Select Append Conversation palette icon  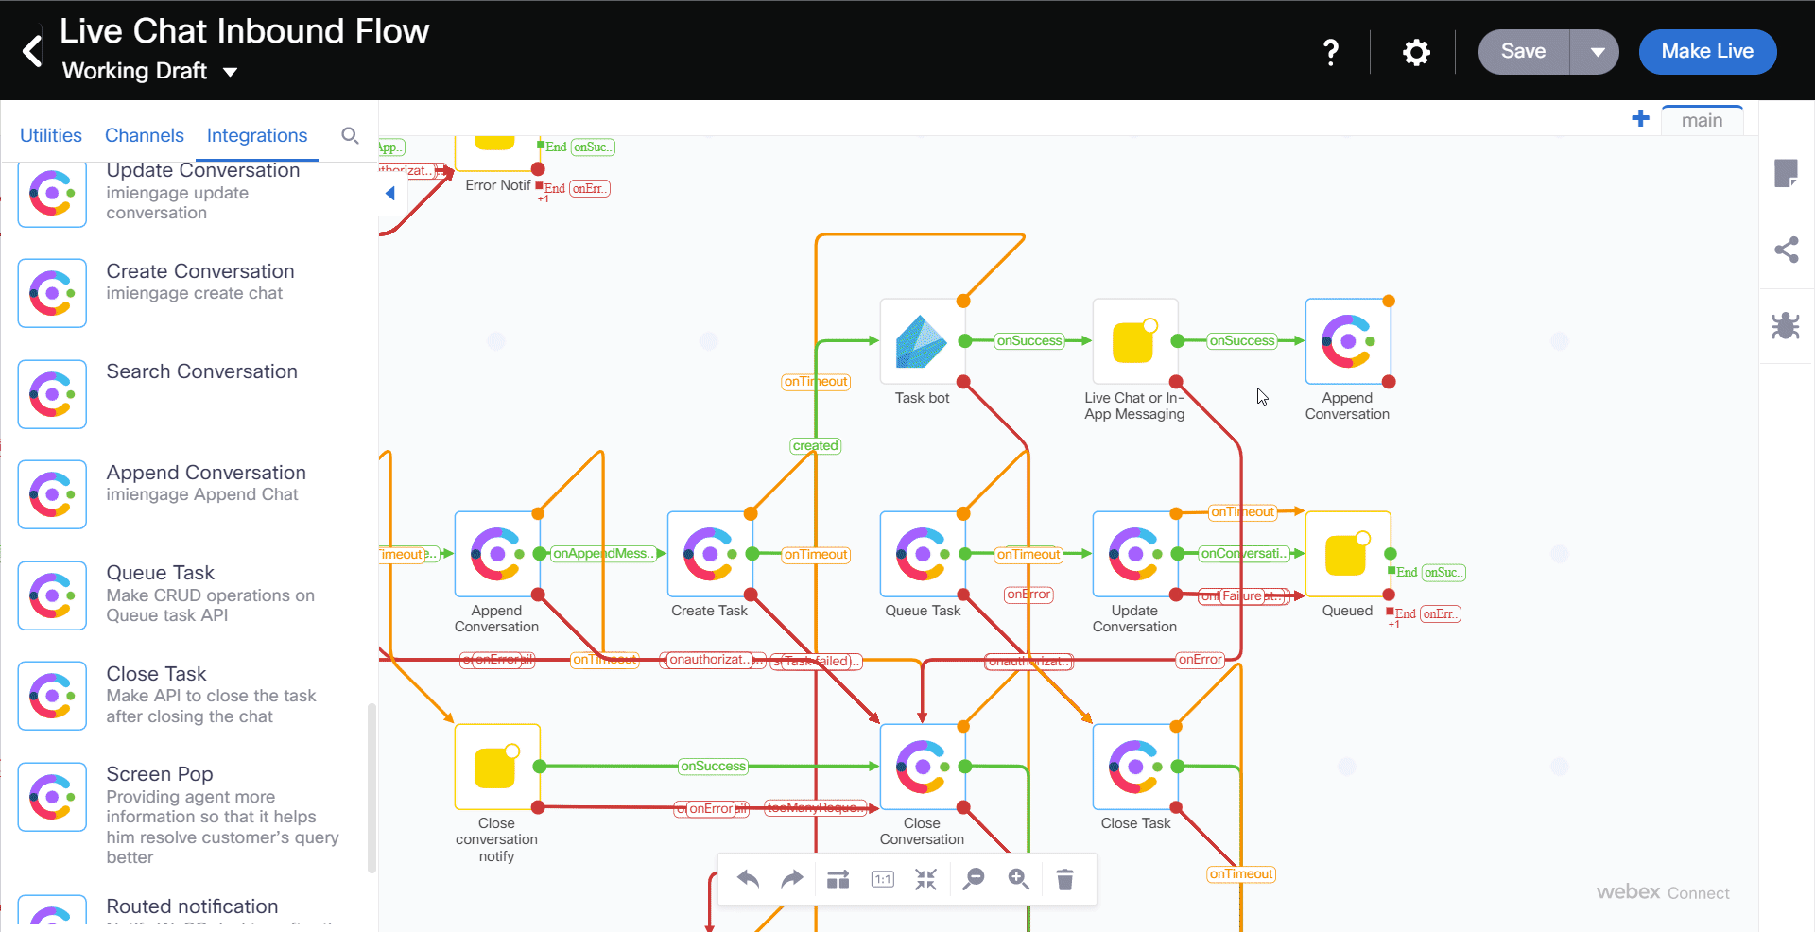[x=52, y=494]
